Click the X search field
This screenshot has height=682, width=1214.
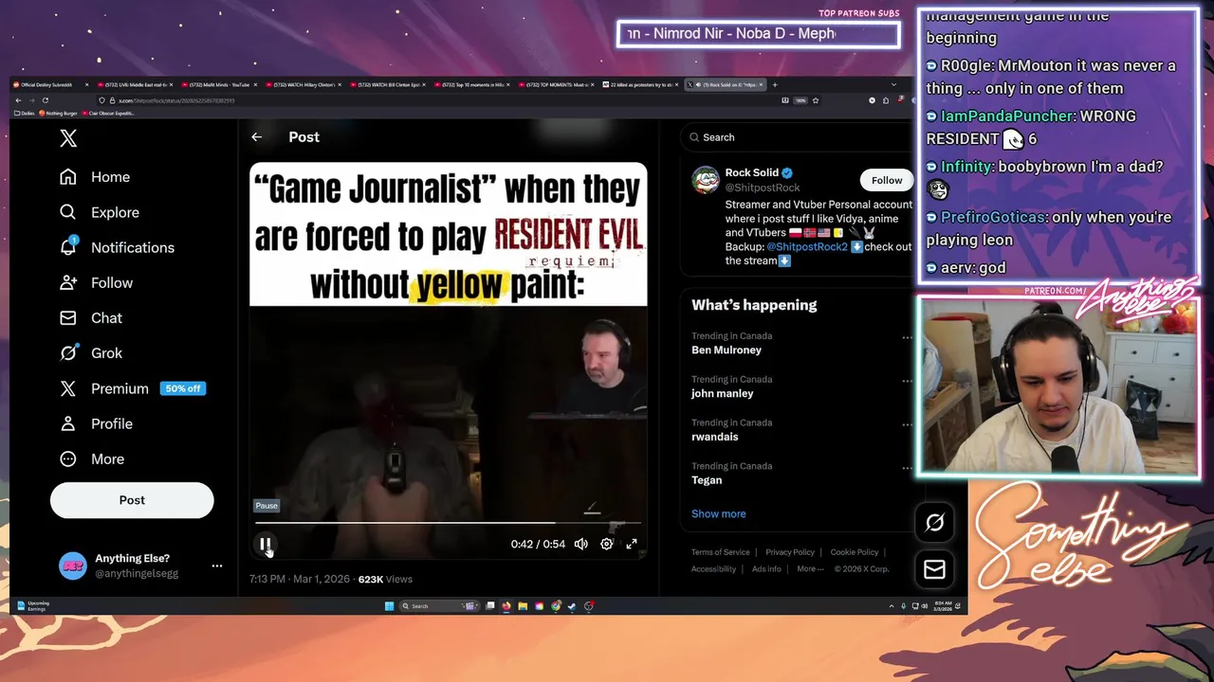point(797,137)
